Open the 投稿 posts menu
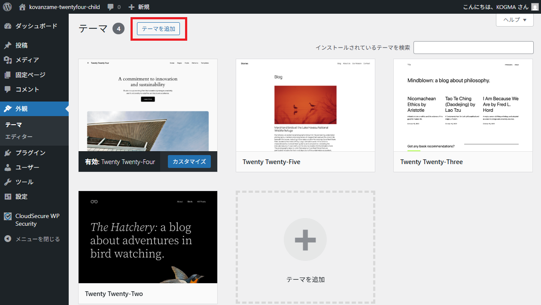Viewport: 541px width, 305px height. [21, 45]
